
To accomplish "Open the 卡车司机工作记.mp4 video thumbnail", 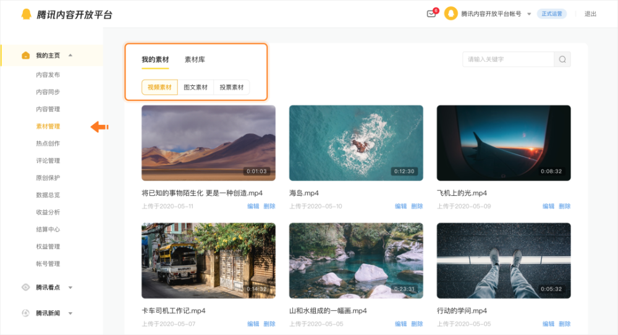I will (x=208, y=260).
